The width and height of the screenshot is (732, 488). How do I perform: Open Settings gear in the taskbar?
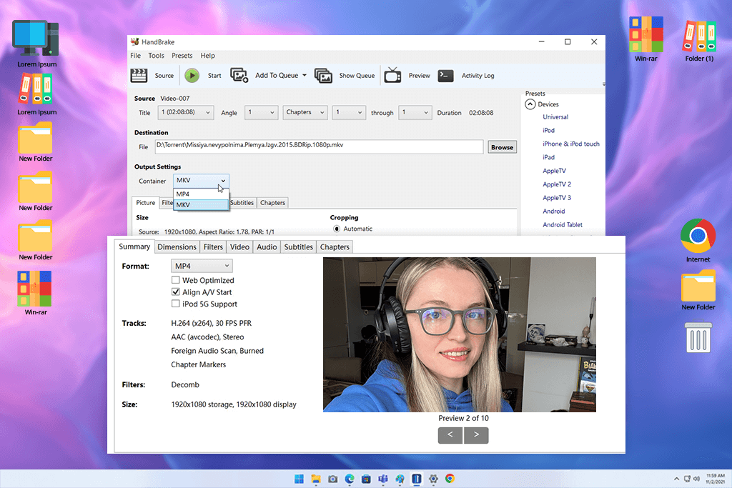(434, 479)
